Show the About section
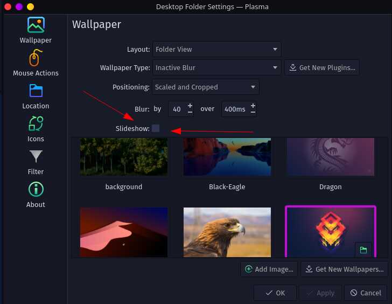Screen dimensions: 392x304 click(36, 195)
